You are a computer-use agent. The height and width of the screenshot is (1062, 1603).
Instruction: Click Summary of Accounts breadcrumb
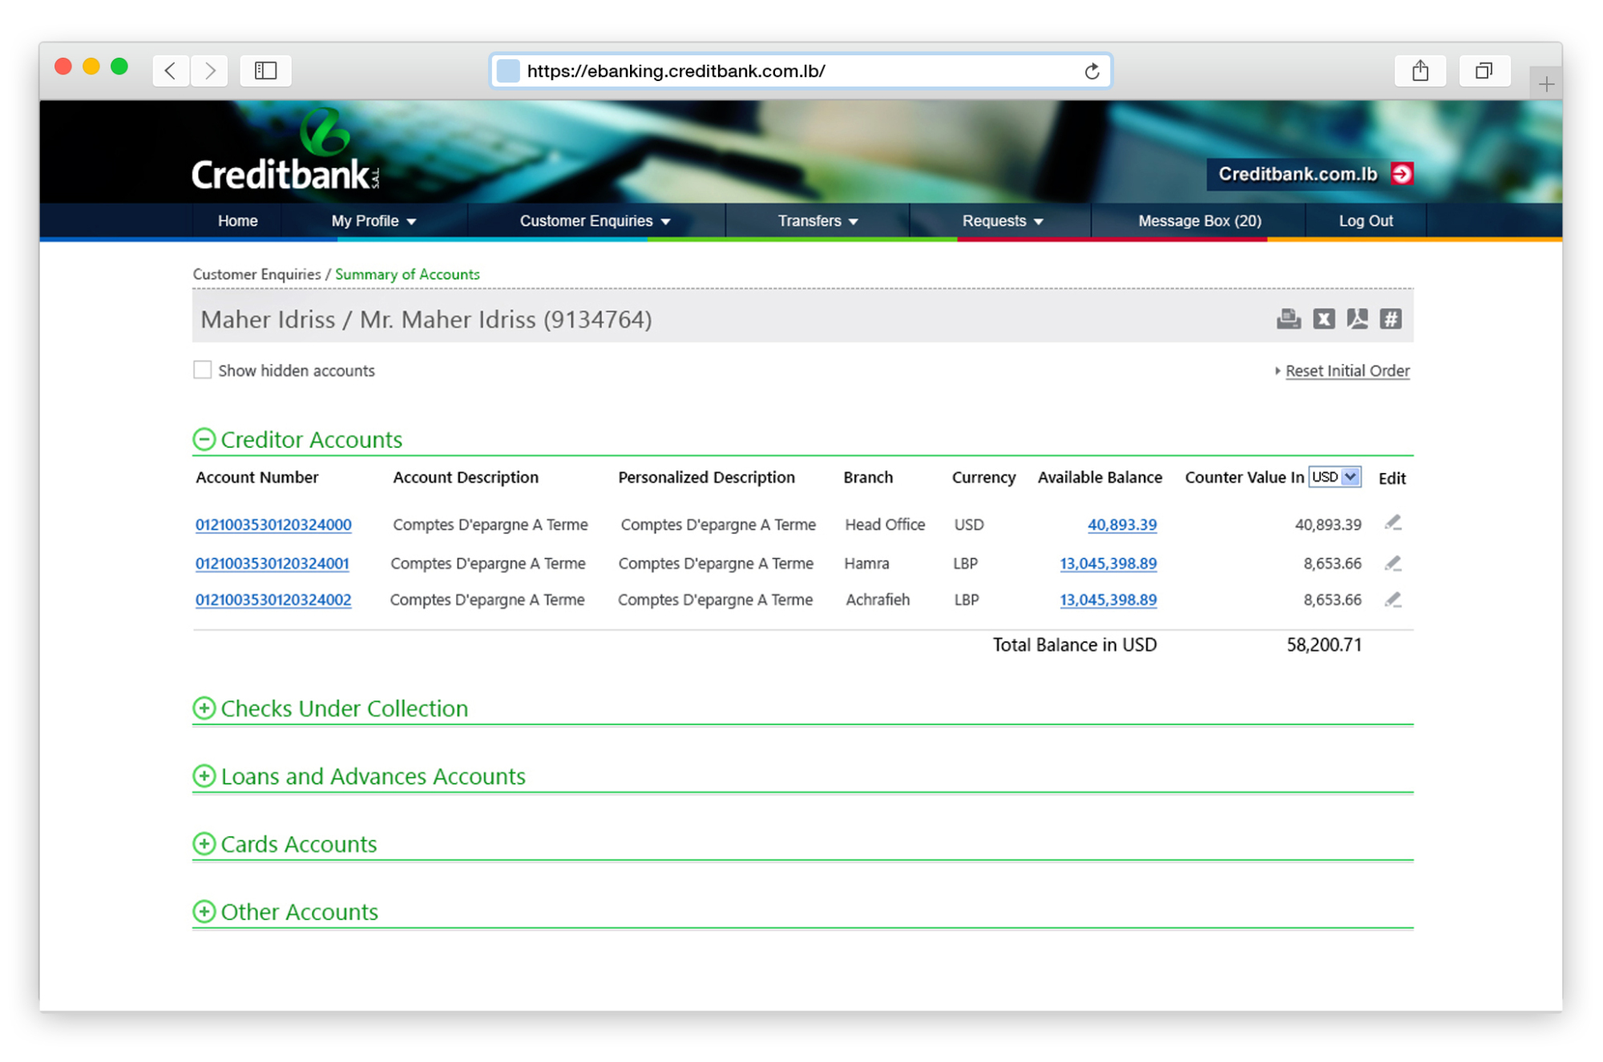407,274
